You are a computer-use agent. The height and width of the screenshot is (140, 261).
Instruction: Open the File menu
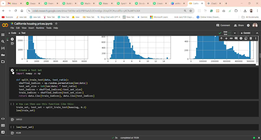[12, 28]
